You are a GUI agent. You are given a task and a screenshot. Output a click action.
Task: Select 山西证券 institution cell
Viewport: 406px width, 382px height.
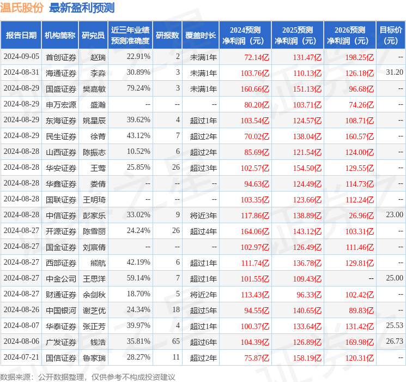point(61,152)
